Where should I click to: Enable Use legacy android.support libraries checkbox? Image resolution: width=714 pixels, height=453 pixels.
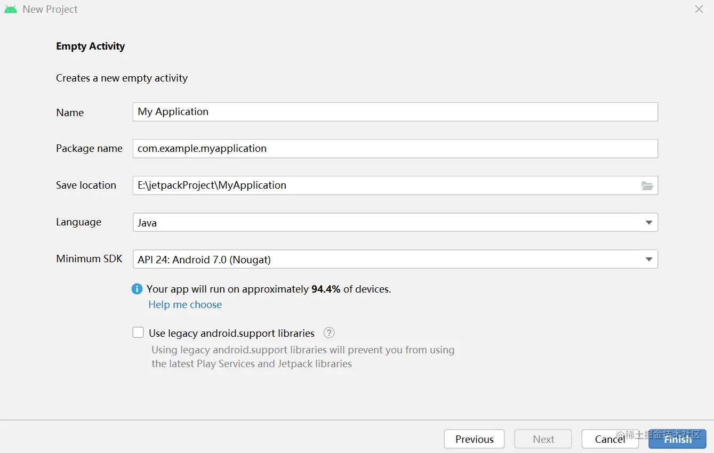point(138,333)
